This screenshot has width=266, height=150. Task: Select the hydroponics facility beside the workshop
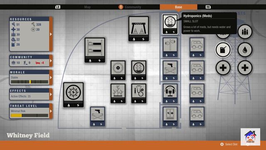click(139, 70)
